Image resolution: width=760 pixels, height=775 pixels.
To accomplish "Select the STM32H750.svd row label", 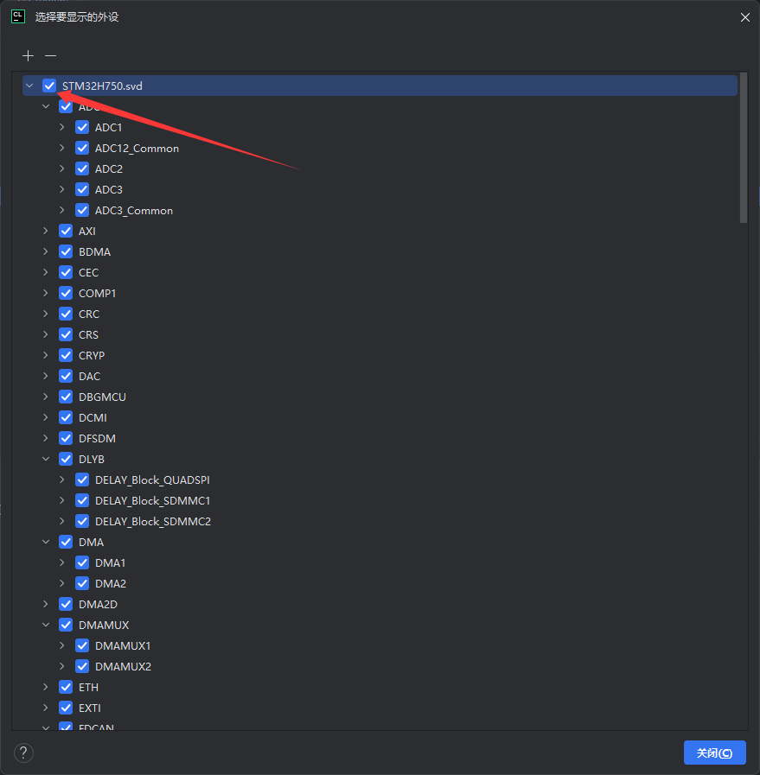I will pos(102,86).
